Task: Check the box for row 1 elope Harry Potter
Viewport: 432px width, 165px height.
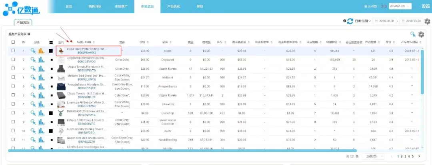Action: click(13, 50)
